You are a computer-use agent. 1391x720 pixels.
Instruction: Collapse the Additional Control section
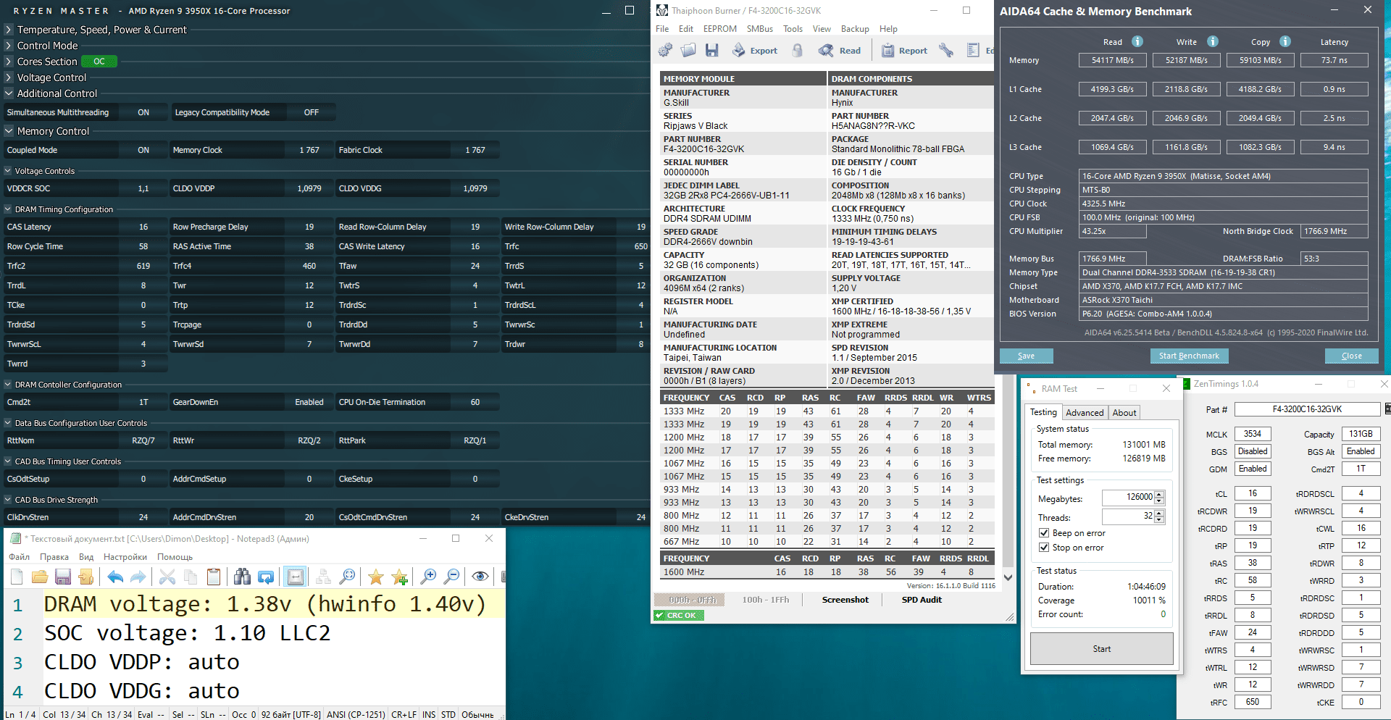click(x=9, y=93)
